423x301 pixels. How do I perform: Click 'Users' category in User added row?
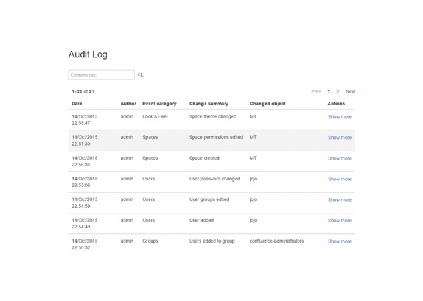149,221
